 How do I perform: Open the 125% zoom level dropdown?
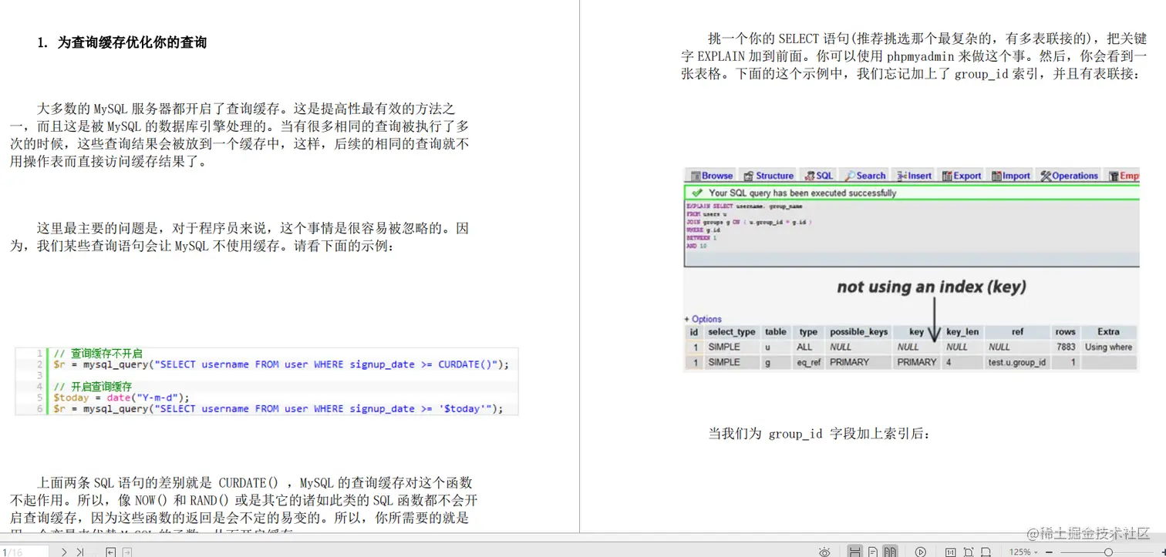tap(1026, 552)
